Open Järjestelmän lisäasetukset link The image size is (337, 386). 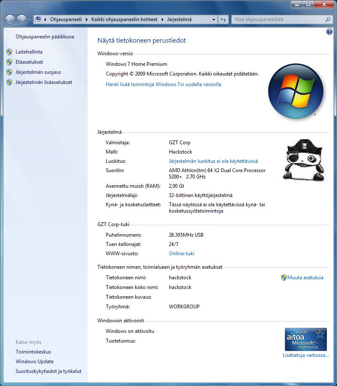click(x=44, y=82)
